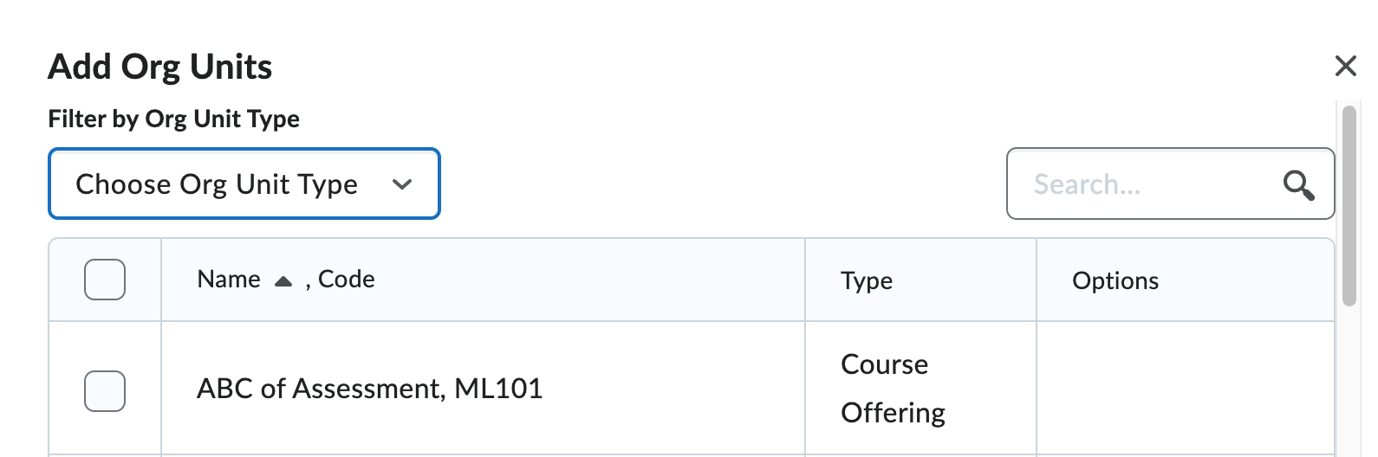Screen dimensions: 1378x457
Task: Sort by the Code column header
Action: (347, 280)
